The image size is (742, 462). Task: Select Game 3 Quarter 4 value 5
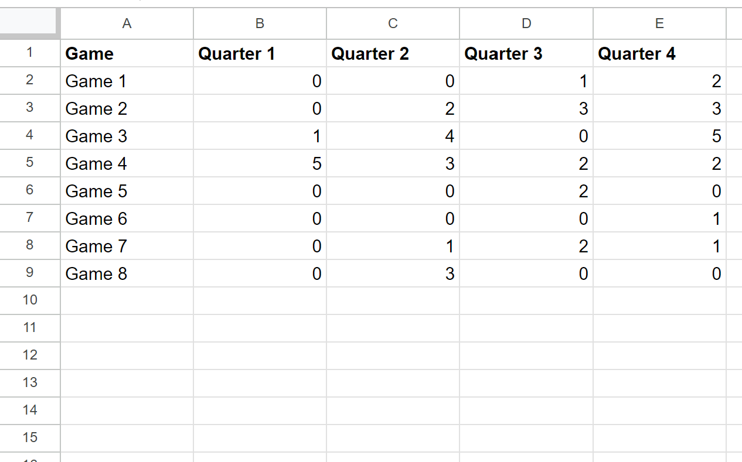pyautogui.click(x=659, y=136)
